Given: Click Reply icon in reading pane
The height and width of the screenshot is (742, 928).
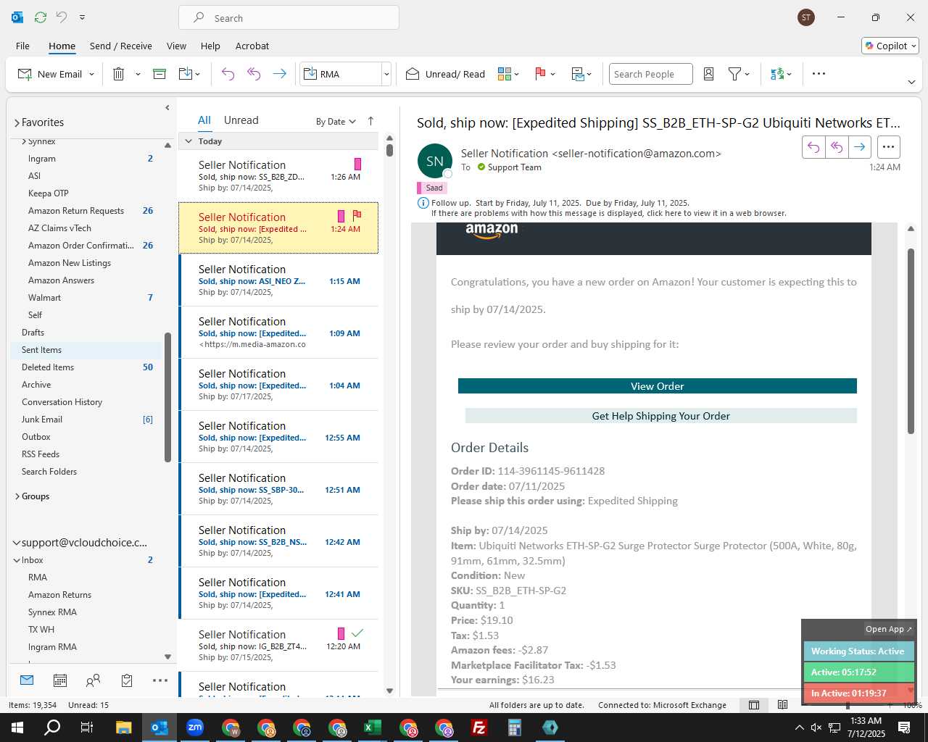Looking at the screenshot, I should (x=813, y=147).
